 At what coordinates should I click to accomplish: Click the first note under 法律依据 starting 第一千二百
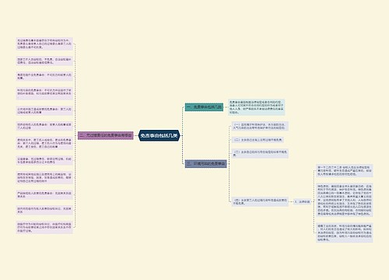pyautogui.click(x=345, y=170)
